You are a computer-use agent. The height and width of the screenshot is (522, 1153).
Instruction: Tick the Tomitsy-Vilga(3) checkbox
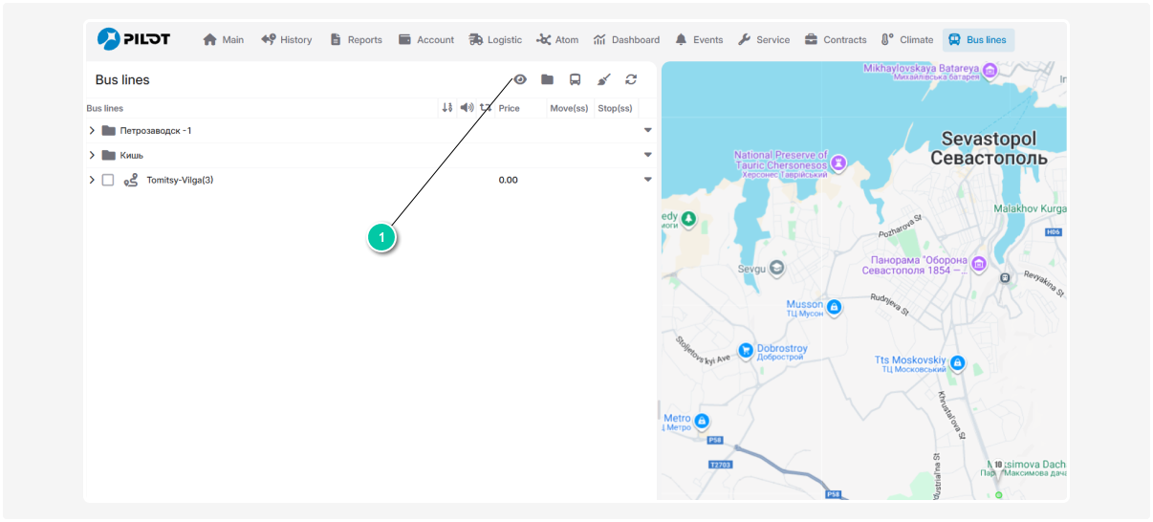pyautogui.click(x=108, y=180)
